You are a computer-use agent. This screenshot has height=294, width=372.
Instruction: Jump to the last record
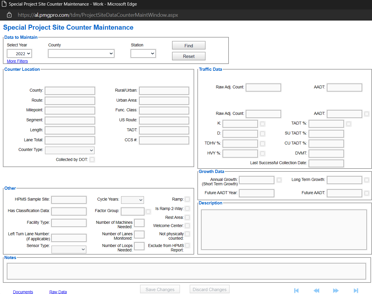pyautogui.click(x=356, y=290)
